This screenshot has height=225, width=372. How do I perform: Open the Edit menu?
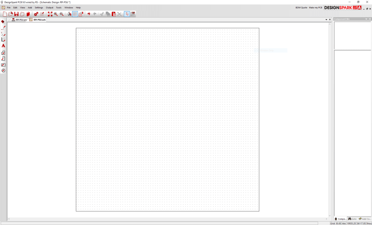point(15,7)
